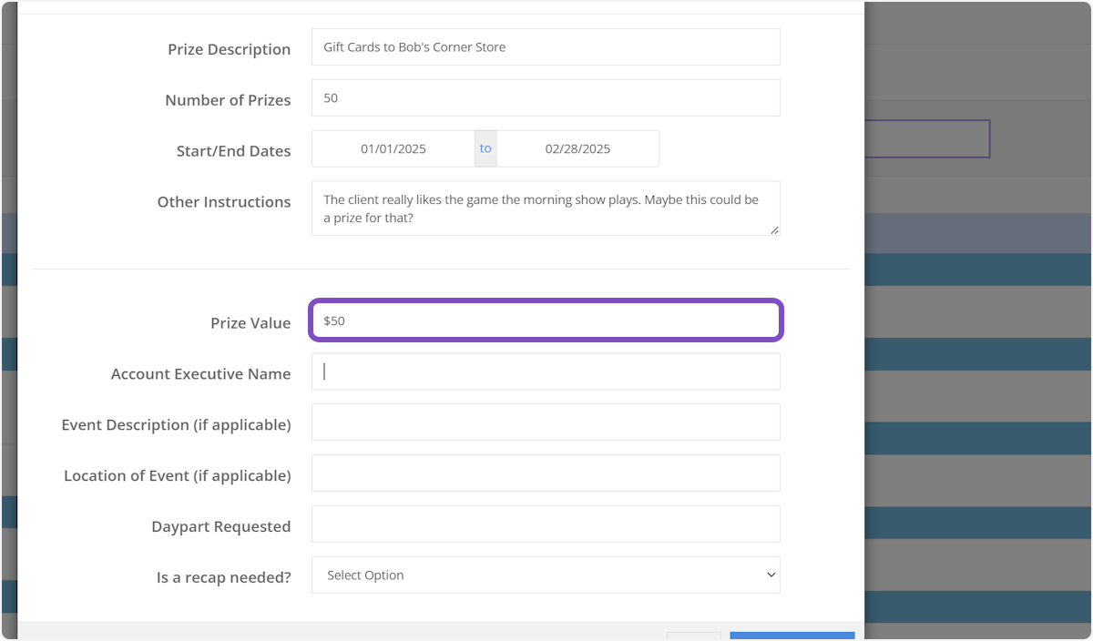Focus the Account Executive Name input
The width and height of the screenshot is (1093, 641).
coord(545,371)
